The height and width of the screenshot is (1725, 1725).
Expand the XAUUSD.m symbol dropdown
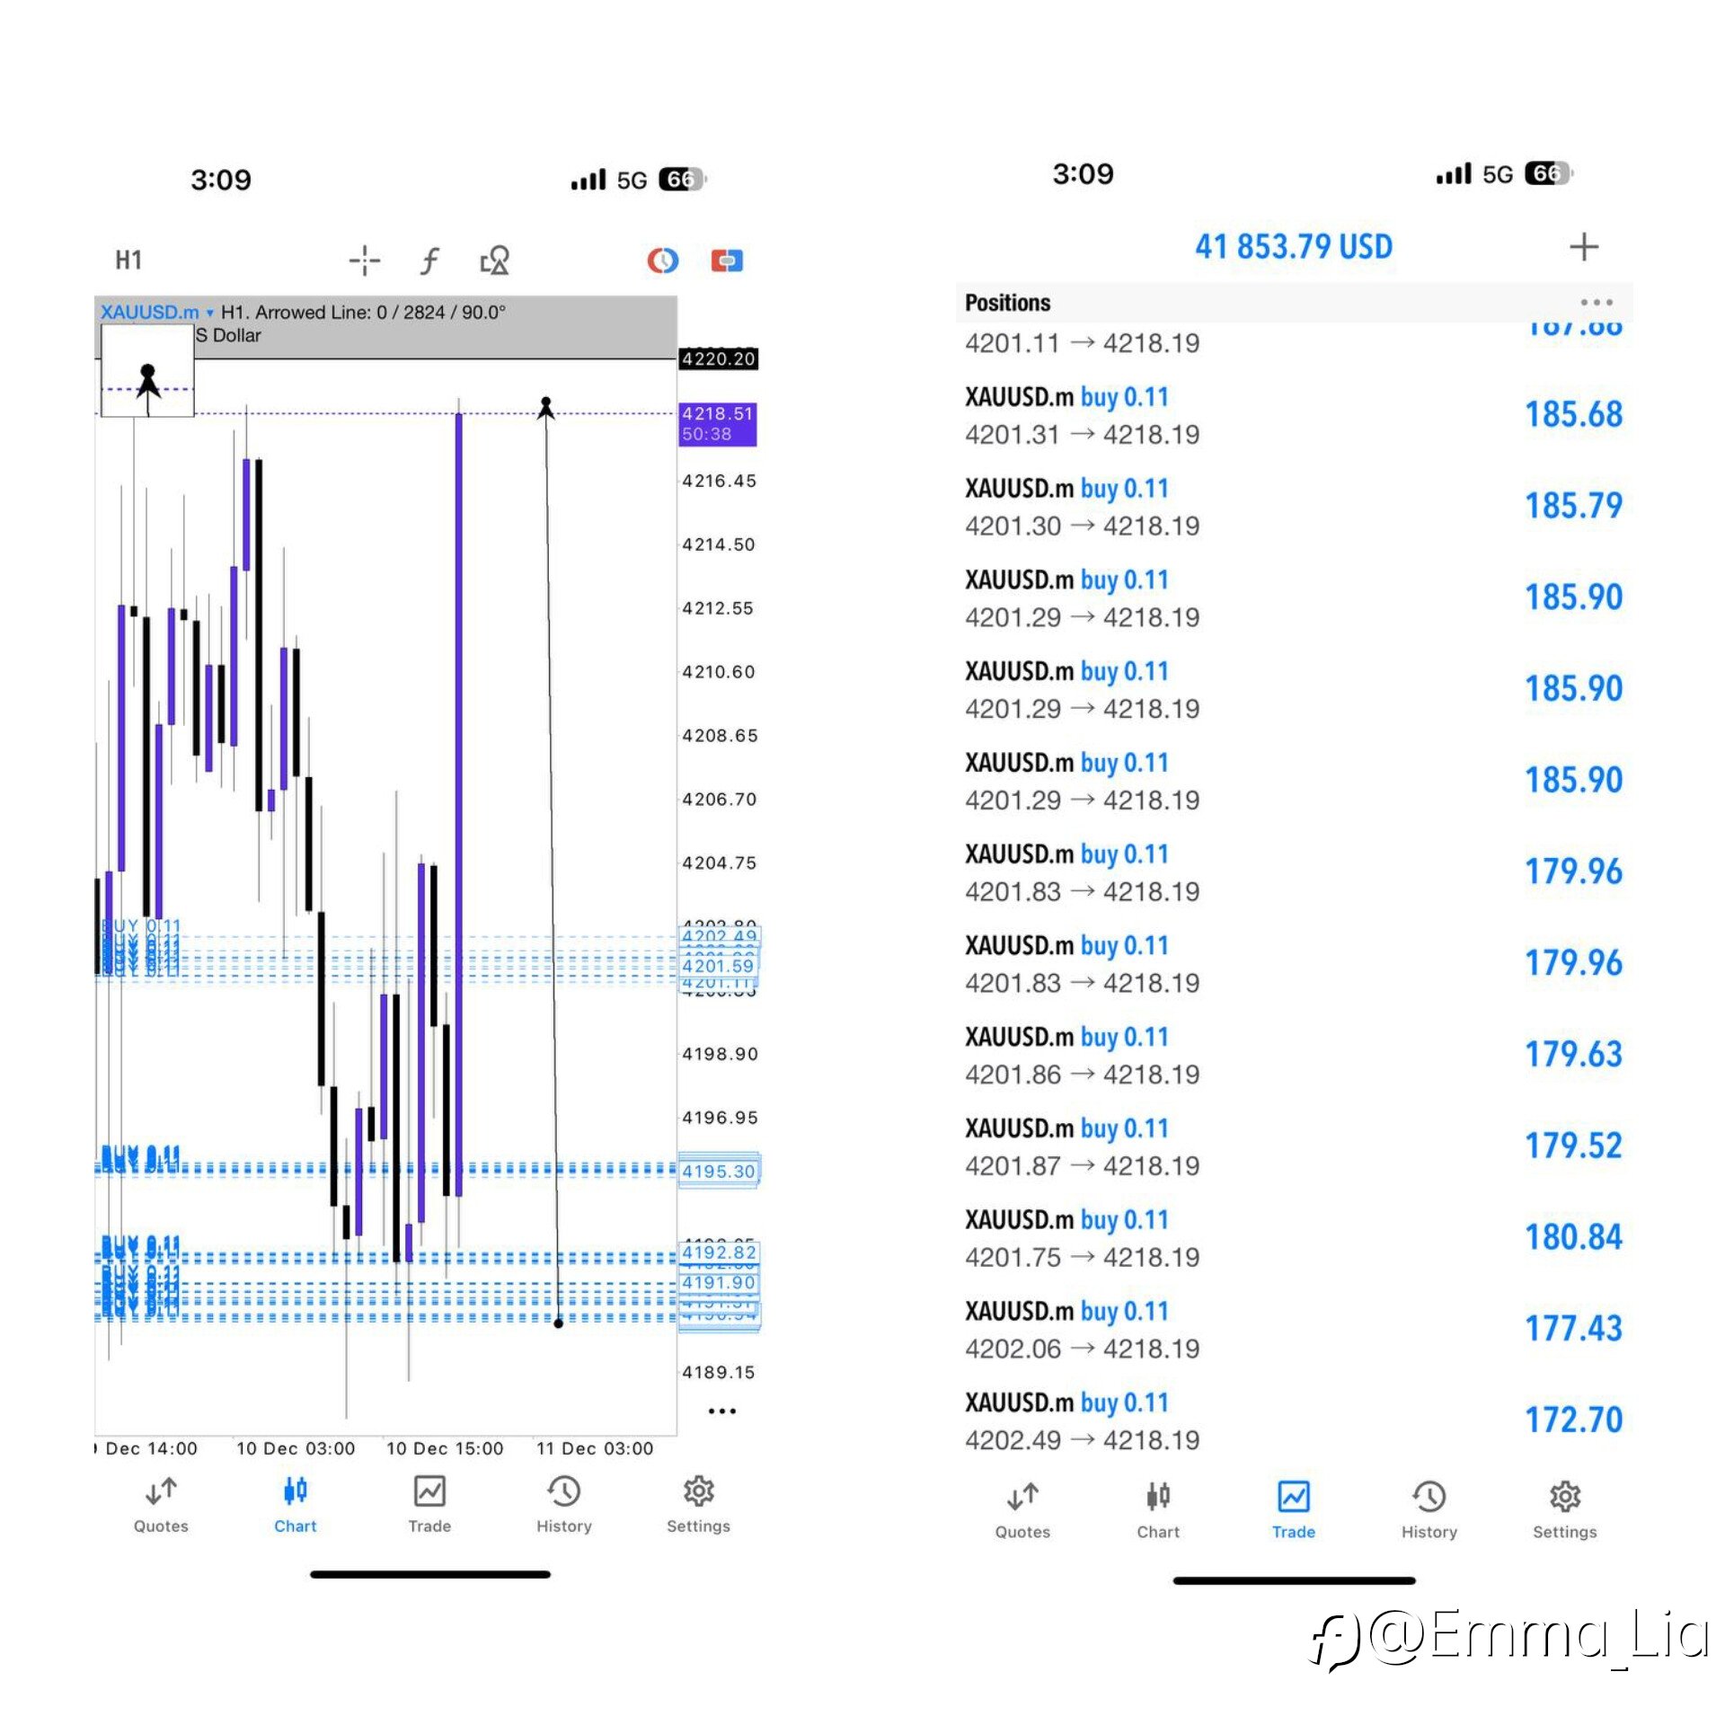pyautogui.click(x=156, y=312)
